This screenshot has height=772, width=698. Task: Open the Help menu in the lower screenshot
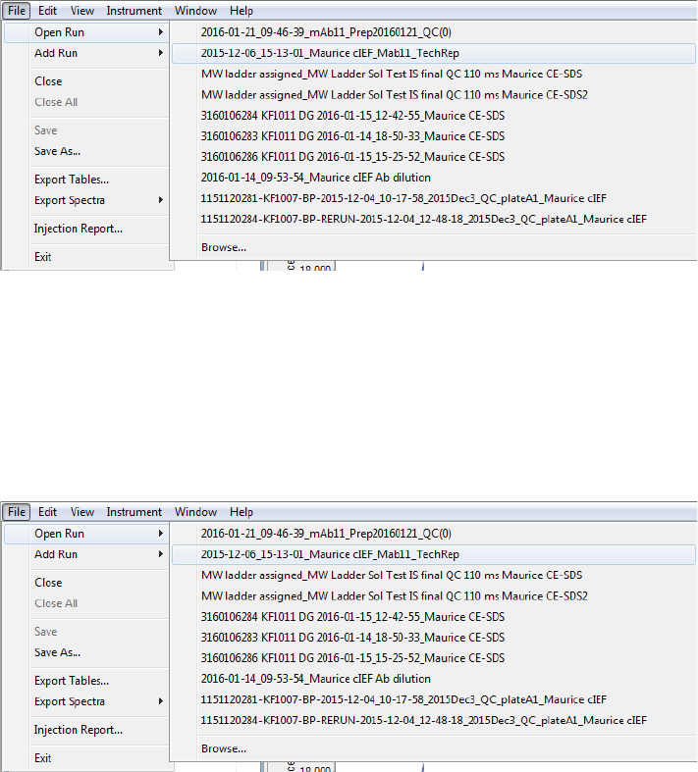click(241, 511)
